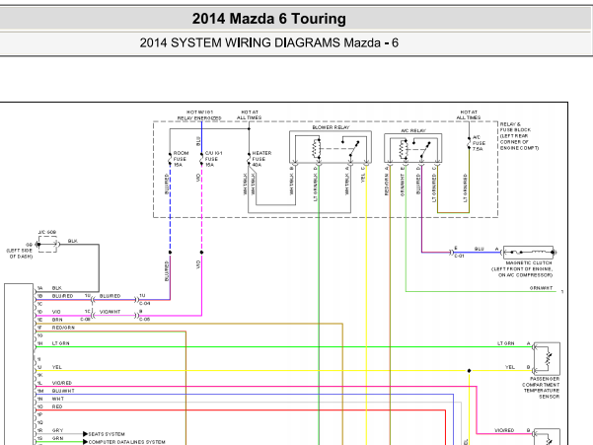Click the magnetic clutch component symbol
The image size is (593, 445).
tap(529, 252)
